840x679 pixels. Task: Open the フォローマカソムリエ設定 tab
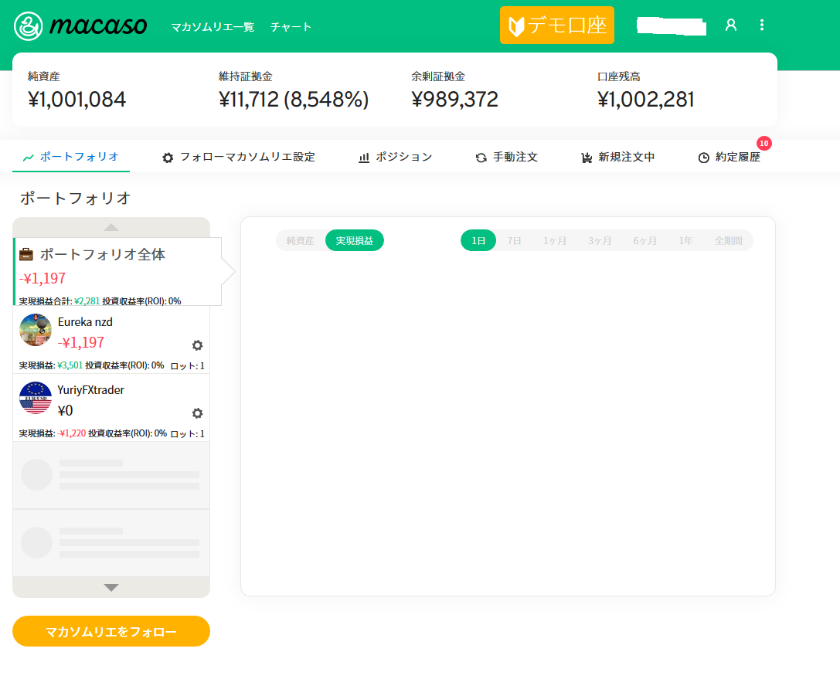238,157
